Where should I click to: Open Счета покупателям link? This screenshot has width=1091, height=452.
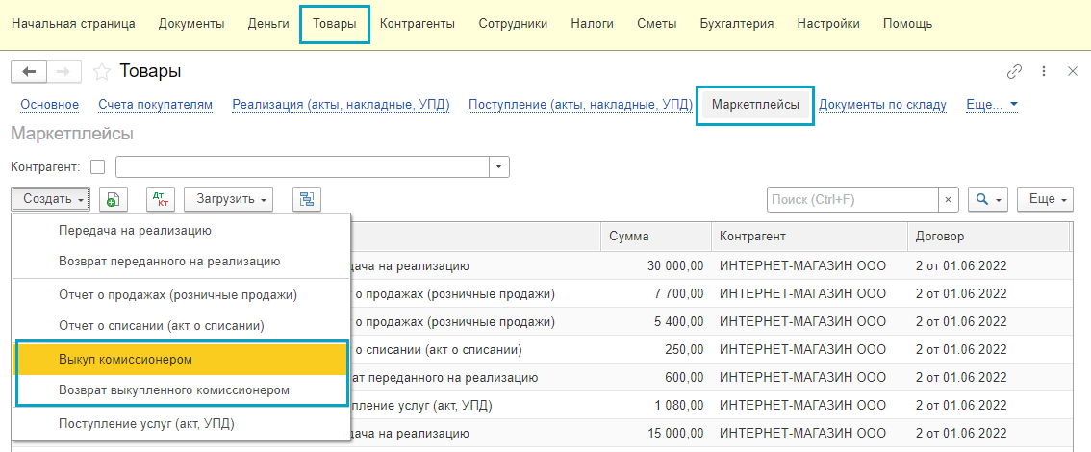pos(155,105)
